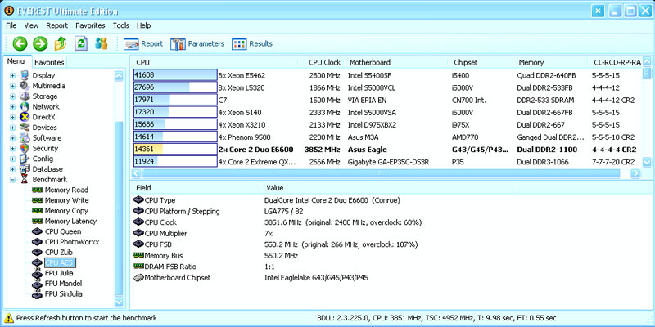This screenshot has height=327, width=655.
Task: Open the Report toolbar button
Action: (x=143, y=43)
